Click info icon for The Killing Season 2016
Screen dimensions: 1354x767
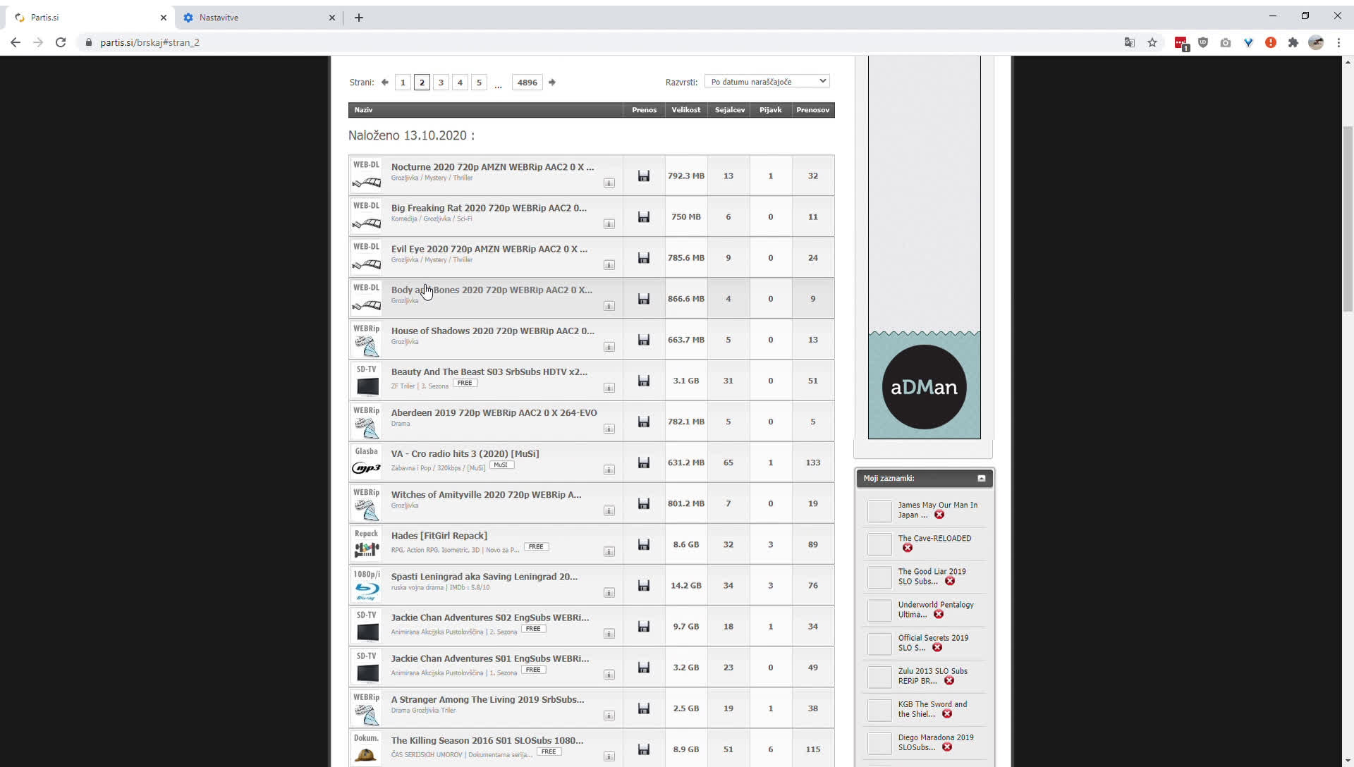point(609,756)
